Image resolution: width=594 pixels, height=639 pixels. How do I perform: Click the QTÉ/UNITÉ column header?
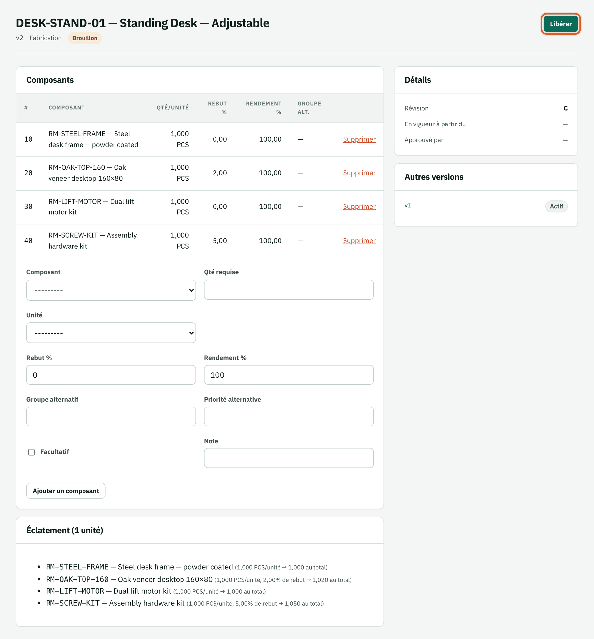tap(173, 108)
